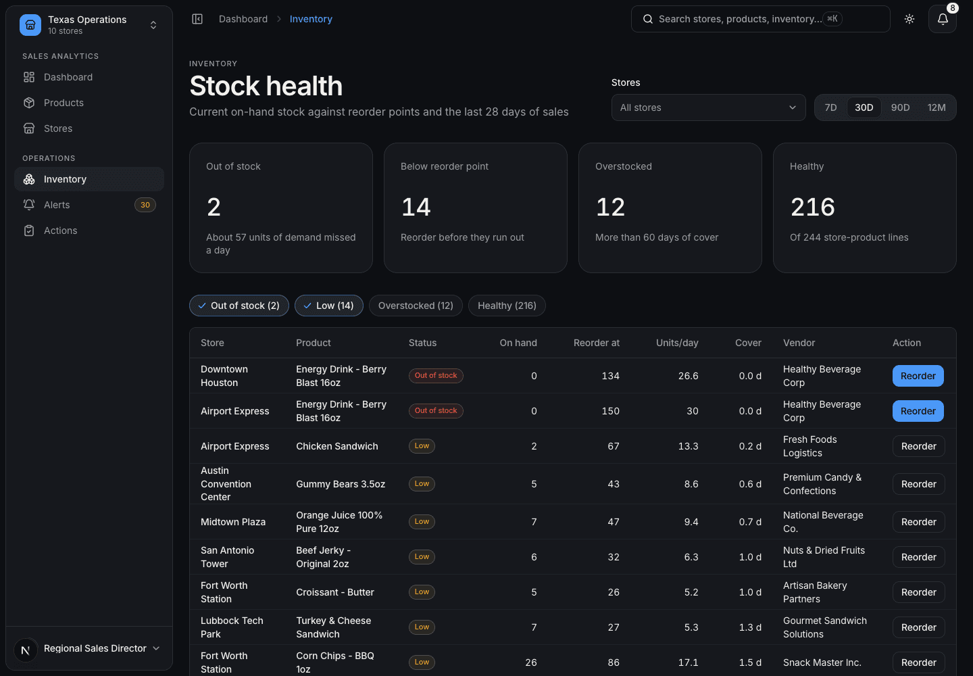
Task: Open Actions in the sidebar
Action: [x=89, y=231]
